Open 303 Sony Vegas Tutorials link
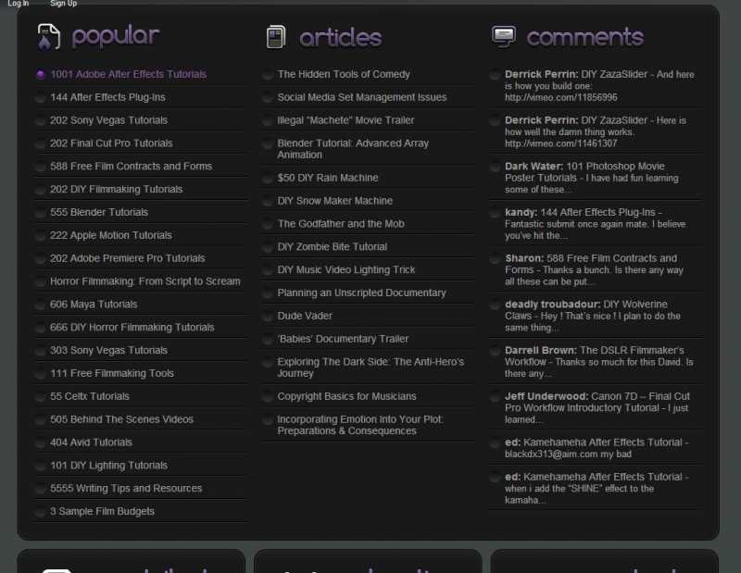741x573 pixels. click(x=108, y=351)
